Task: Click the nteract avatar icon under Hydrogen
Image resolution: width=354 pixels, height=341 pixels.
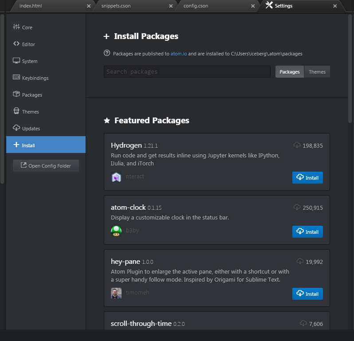Action: [x=116, y=177]
